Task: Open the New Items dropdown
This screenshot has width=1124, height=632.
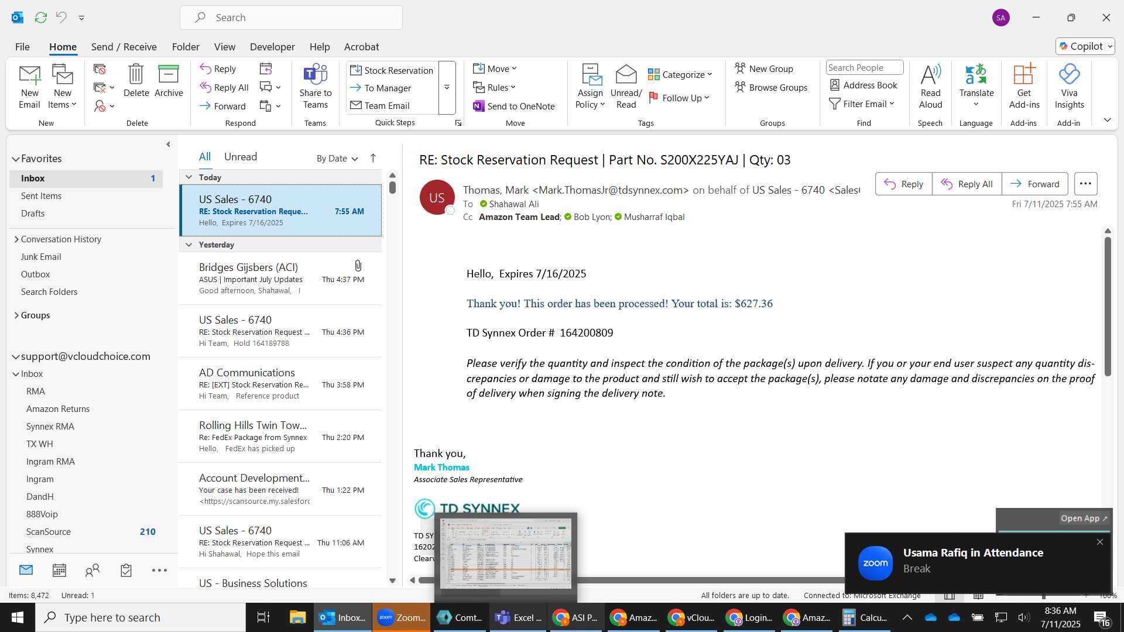Action: pyautogui.click(x=62, y=87)
